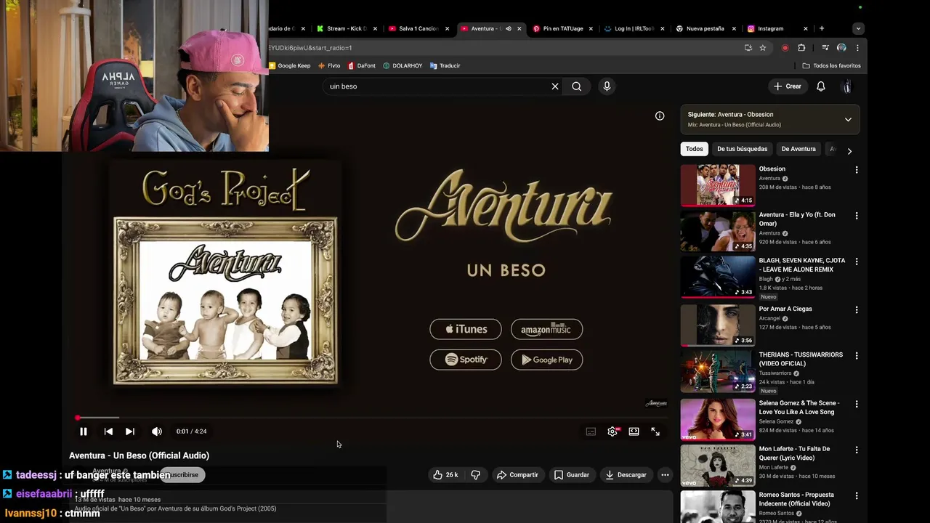Screen dimensions: 930x523
Task: Open the account avatar menu
Action: tap(846, 86)
